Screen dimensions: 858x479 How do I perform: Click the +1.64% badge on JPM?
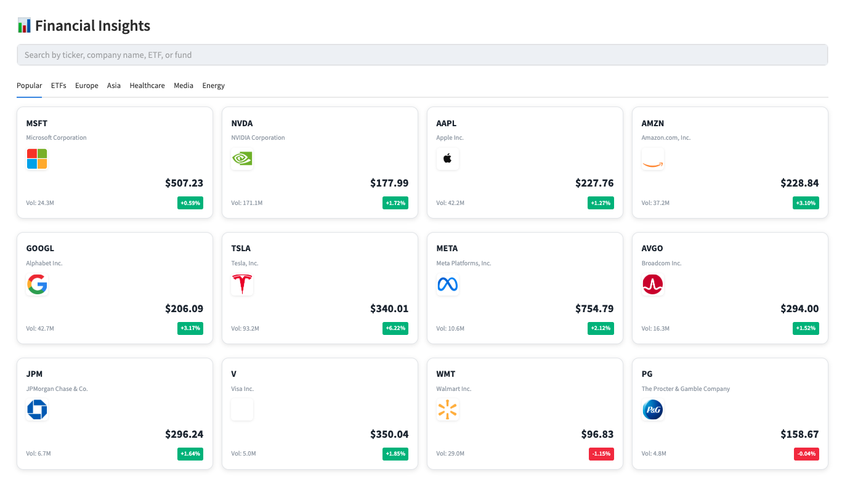(x=190, y=454)
